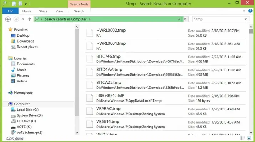Viewport: 255px width, 142px height.
Task: Click navigation pane scroll up arrow
Action: [x=77, y=27]
